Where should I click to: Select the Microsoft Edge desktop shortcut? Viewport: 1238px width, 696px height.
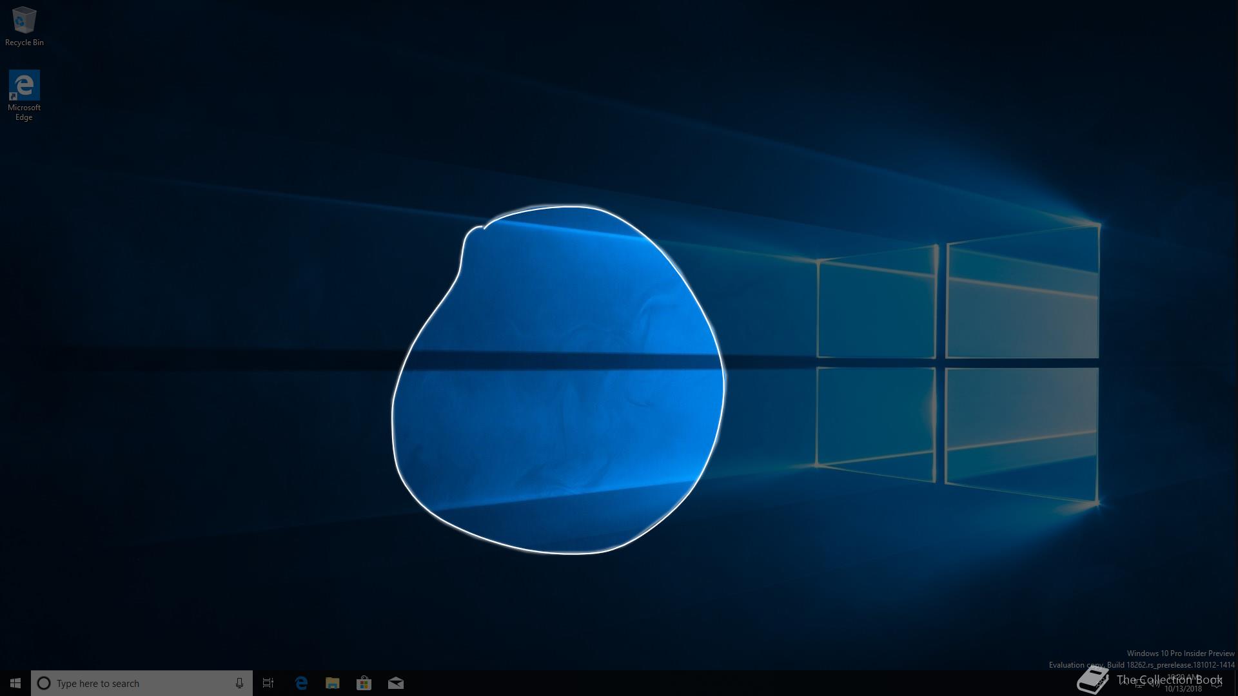[x=24, y=95]
